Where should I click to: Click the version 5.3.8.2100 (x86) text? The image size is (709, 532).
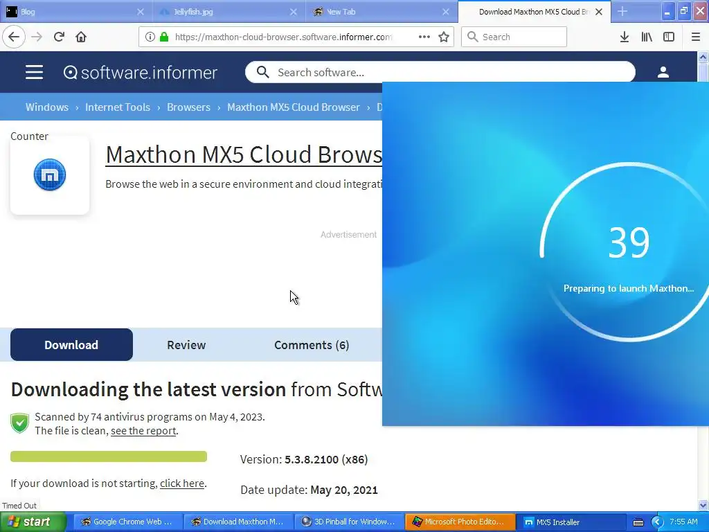click(x=326, y=459)
